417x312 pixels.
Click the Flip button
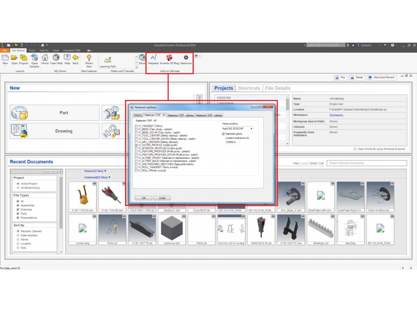pyautogui.click(x=340, y=78)
